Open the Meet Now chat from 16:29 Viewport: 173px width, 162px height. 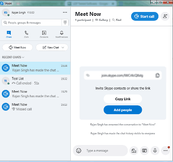[x=35, y=94]
